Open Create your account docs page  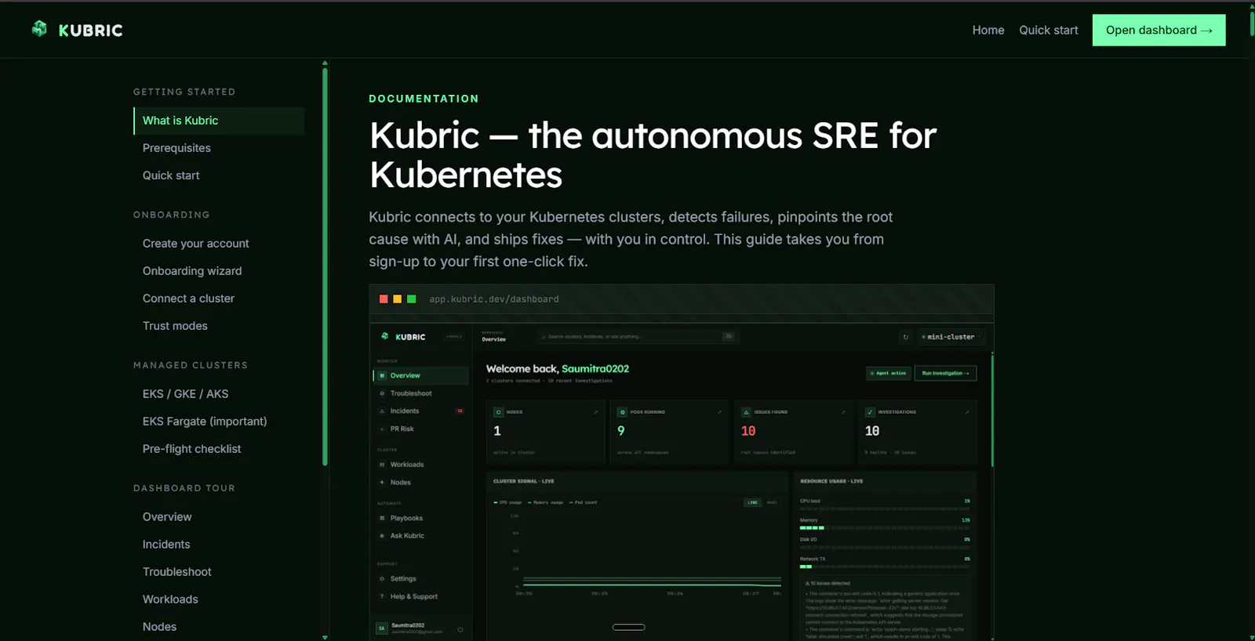(x=196, y=244)
